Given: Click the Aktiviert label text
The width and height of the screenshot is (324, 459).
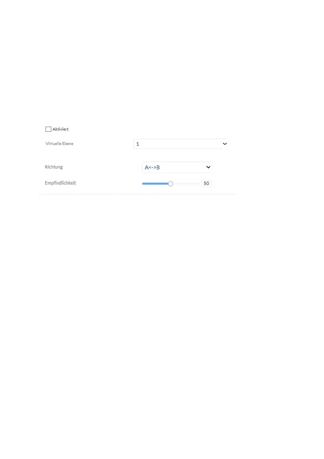Looking at the screenshot, I should click(60, 129).
